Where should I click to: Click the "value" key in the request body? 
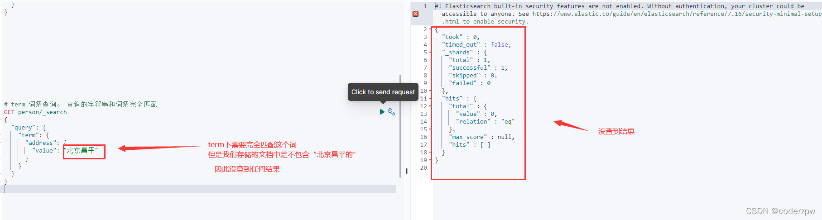44,151
